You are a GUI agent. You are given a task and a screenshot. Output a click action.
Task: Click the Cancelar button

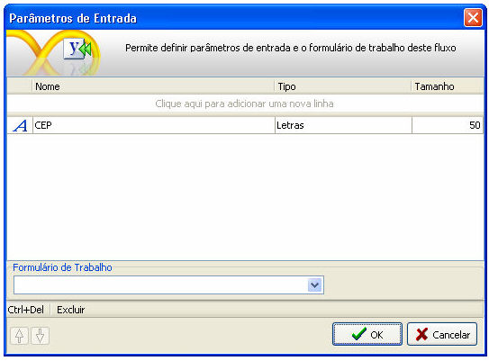coord(442,334)
